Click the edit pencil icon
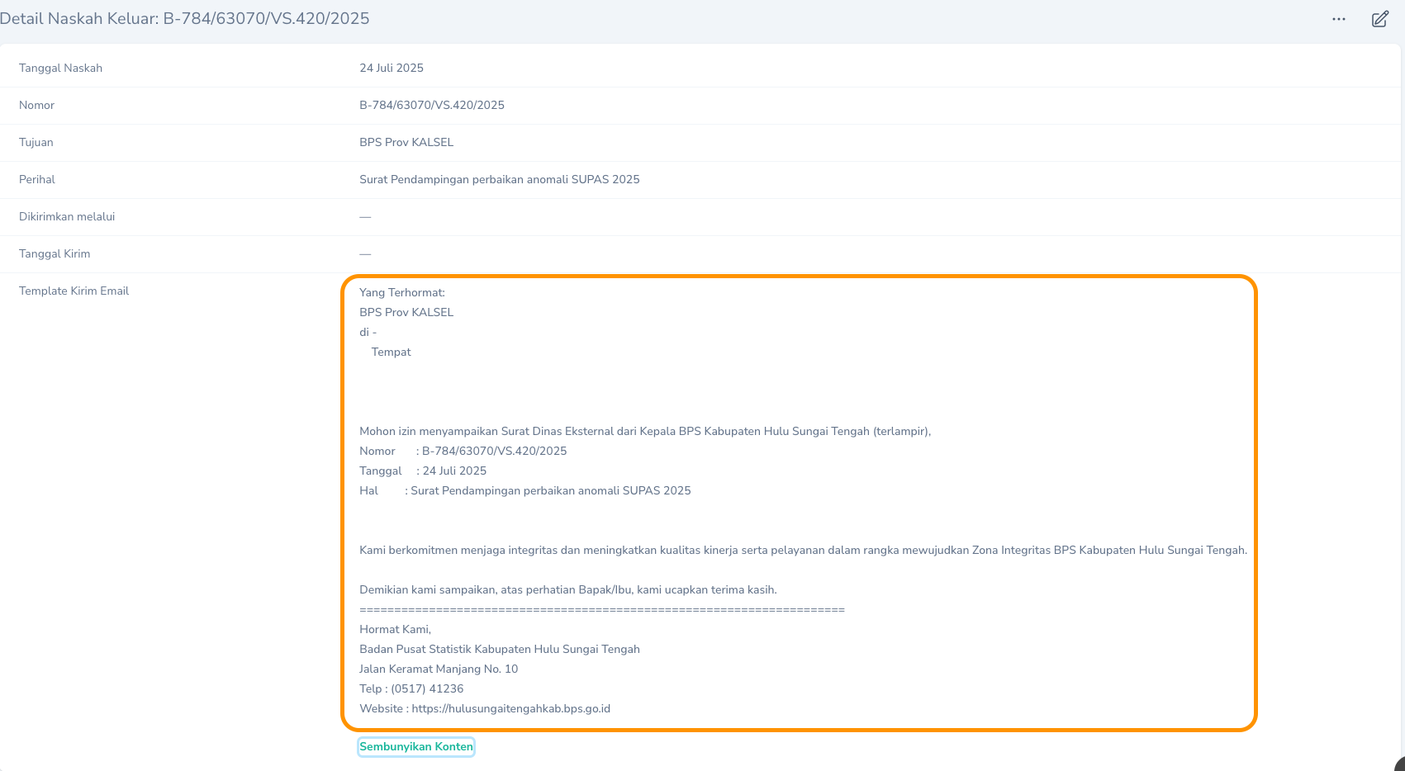Image resolution: width=1405 pixels, height=771 pixels. (1380, 19)
